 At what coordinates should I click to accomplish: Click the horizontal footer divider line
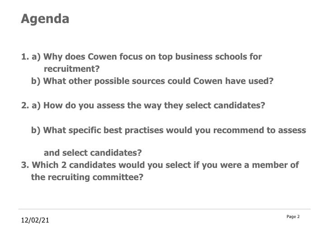click(164, 209)
